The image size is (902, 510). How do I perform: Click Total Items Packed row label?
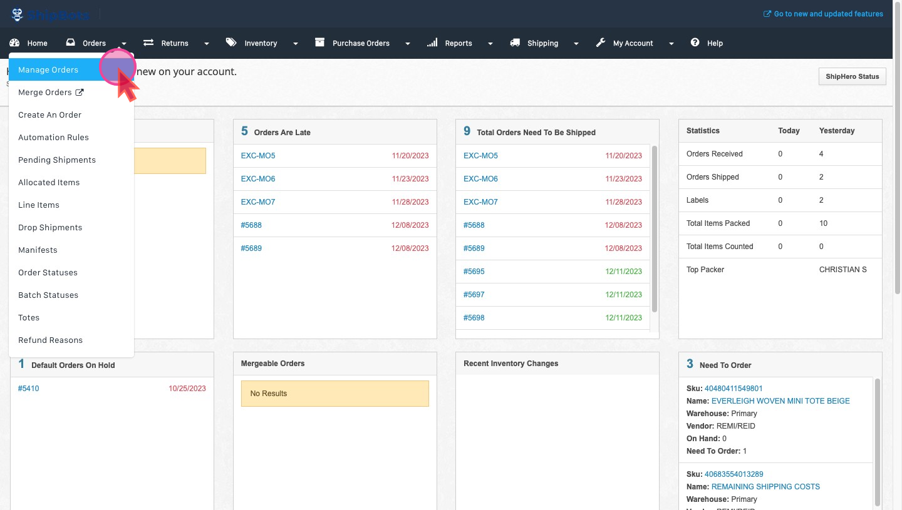point(718,223)
